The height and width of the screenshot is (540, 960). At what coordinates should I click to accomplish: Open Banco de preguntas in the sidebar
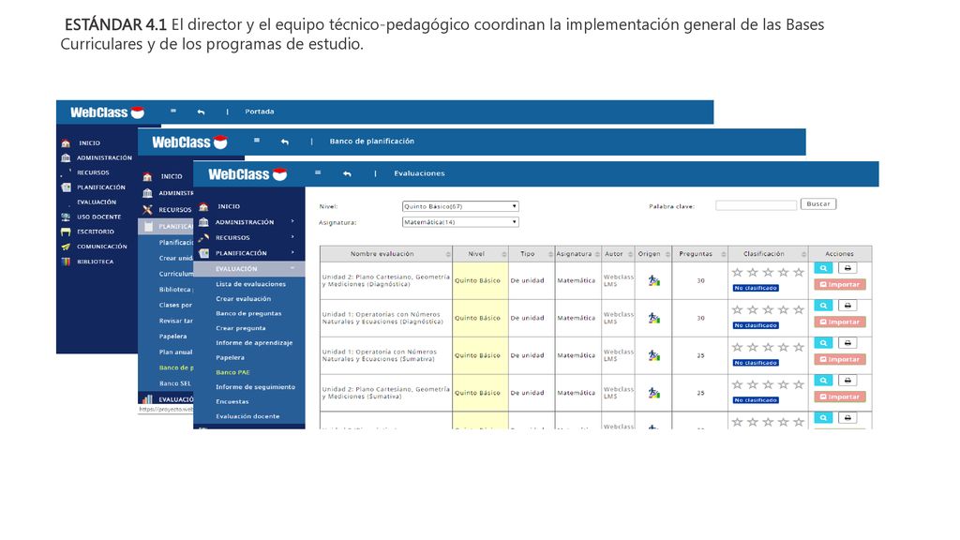pyautogui.click(x=248, y=313)
